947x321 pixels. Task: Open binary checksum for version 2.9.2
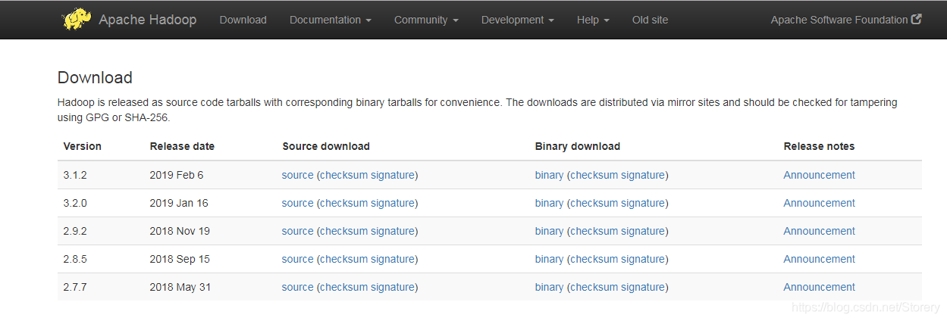(x=594, y=231)
